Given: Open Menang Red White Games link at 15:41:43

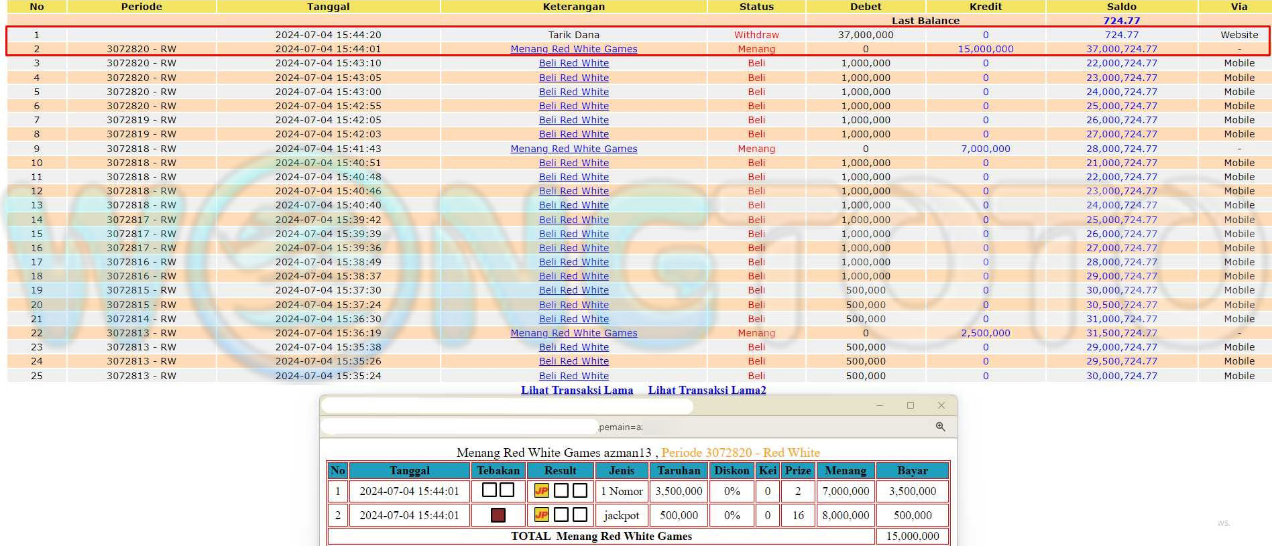Looking at the screenshot, I should [x=574, y=149].
